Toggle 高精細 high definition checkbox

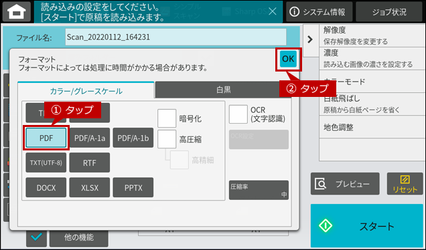pos(180,160)
